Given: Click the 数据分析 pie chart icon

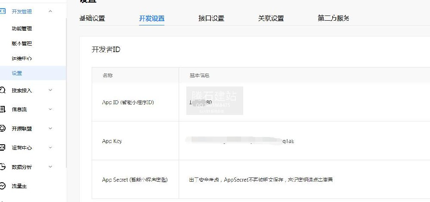Looking at the screenshot, I should point(3,167).
